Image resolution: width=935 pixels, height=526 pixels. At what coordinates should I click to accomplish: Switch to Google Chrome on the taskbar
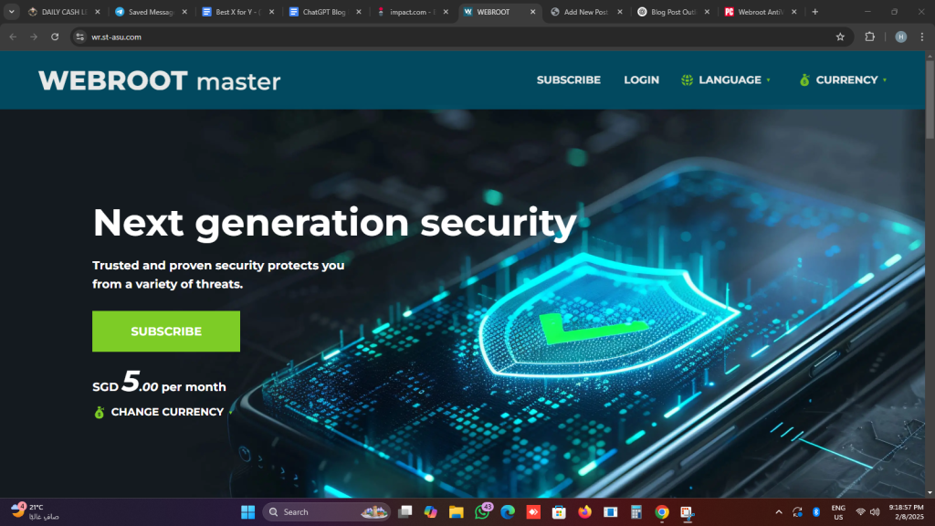[661, 511]
